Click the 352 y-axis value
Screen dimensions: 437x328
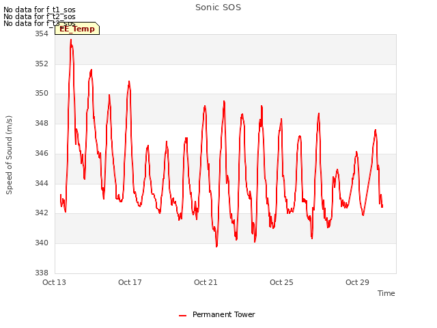tap(42, 64)
